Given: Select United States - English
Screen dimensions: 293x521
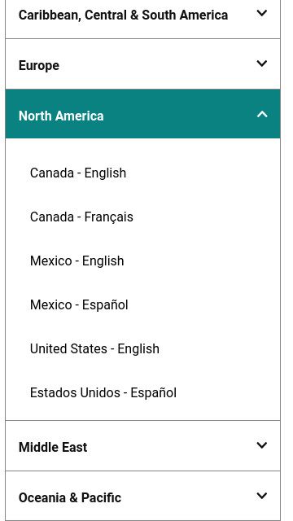Looking at the screenshot, I should [94, 349].
